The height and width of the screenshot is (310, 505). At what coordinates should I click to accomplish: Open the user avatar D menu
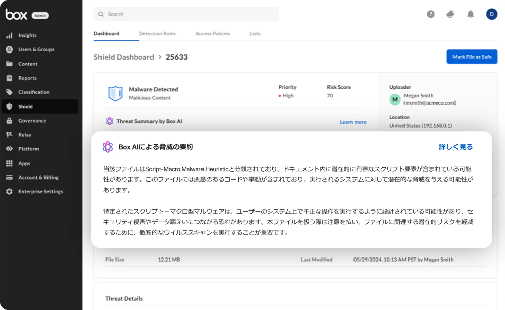tap(491, 14)
